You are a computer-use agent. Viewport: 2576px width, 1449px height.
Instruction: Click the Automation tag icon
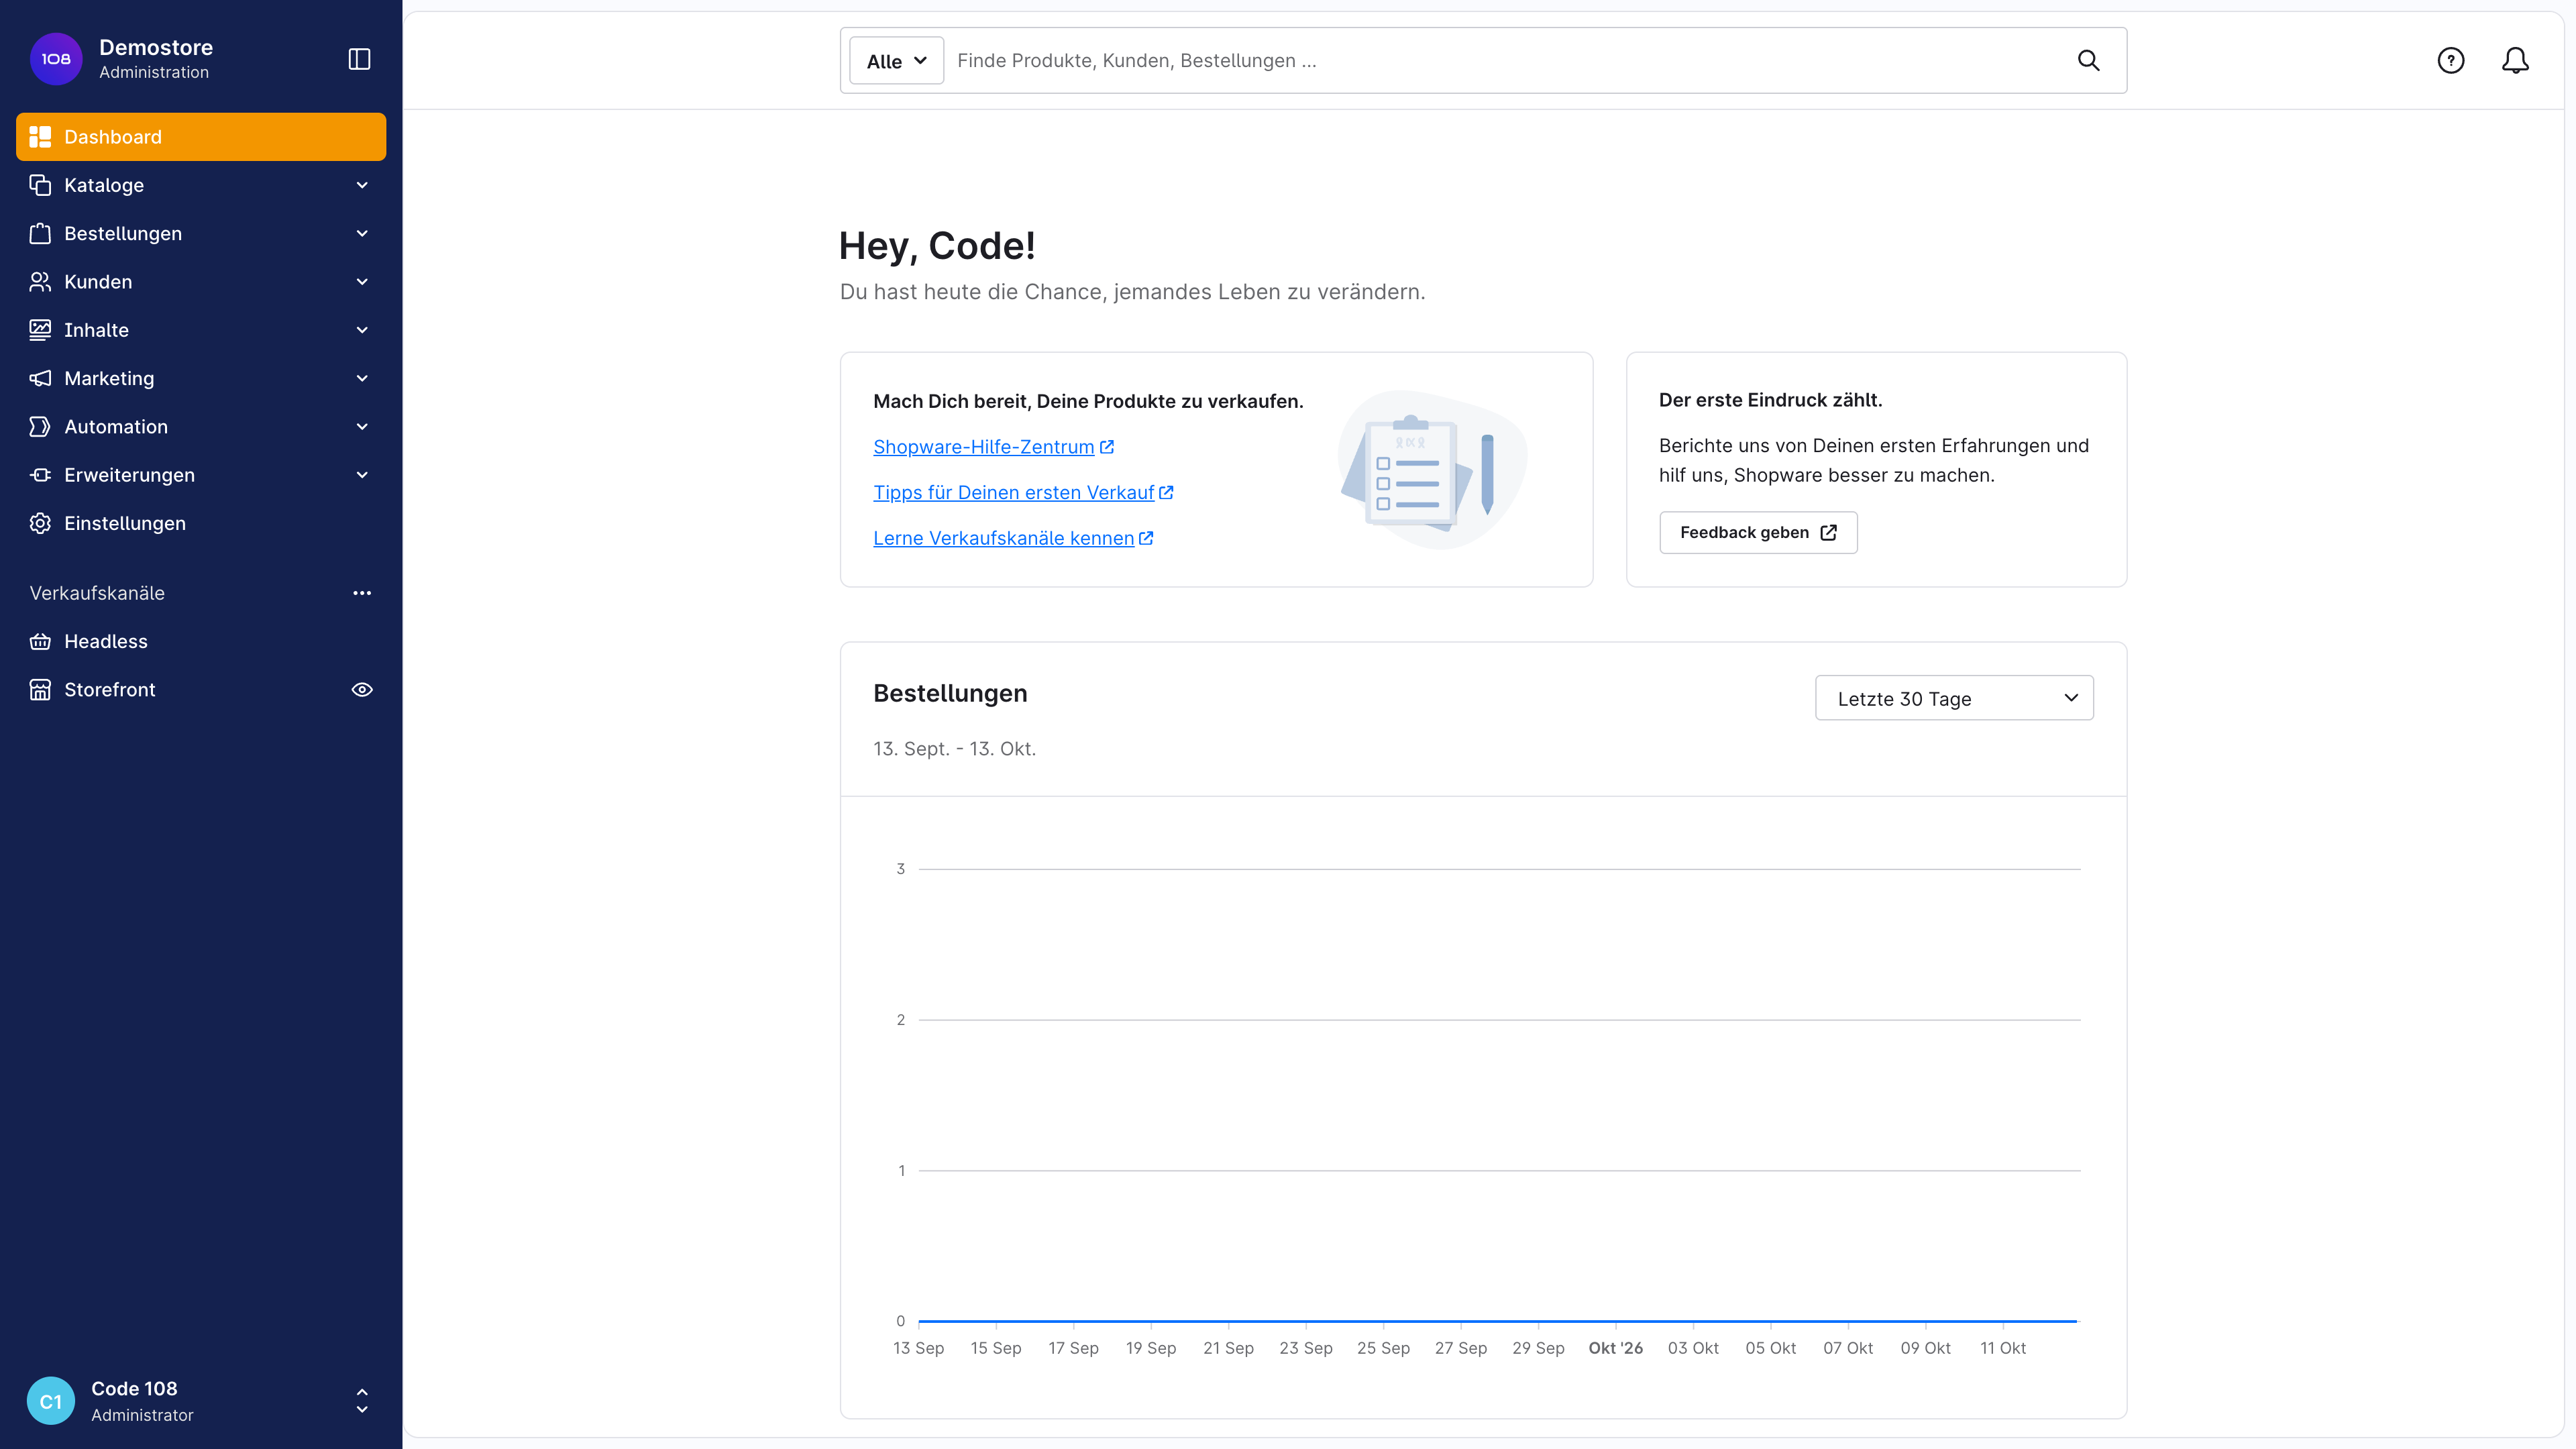pos(40,427)
